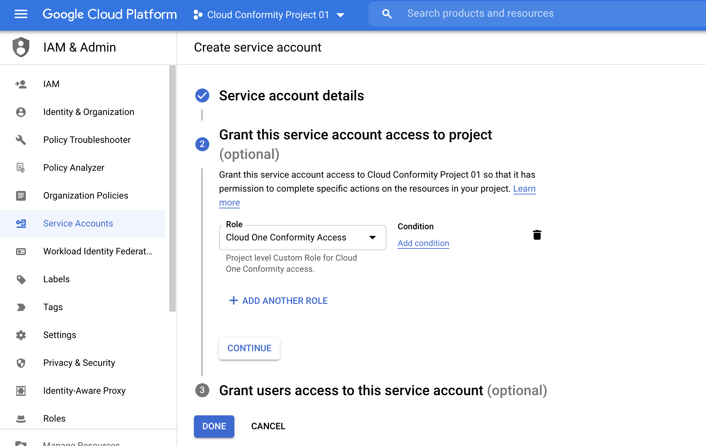Select the IAM user-add icon
Screen dimensions: 706x446
(21, 84)
